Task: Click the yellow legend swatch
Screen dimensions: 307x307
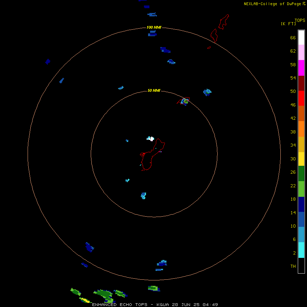Action: tap(301, 159)
